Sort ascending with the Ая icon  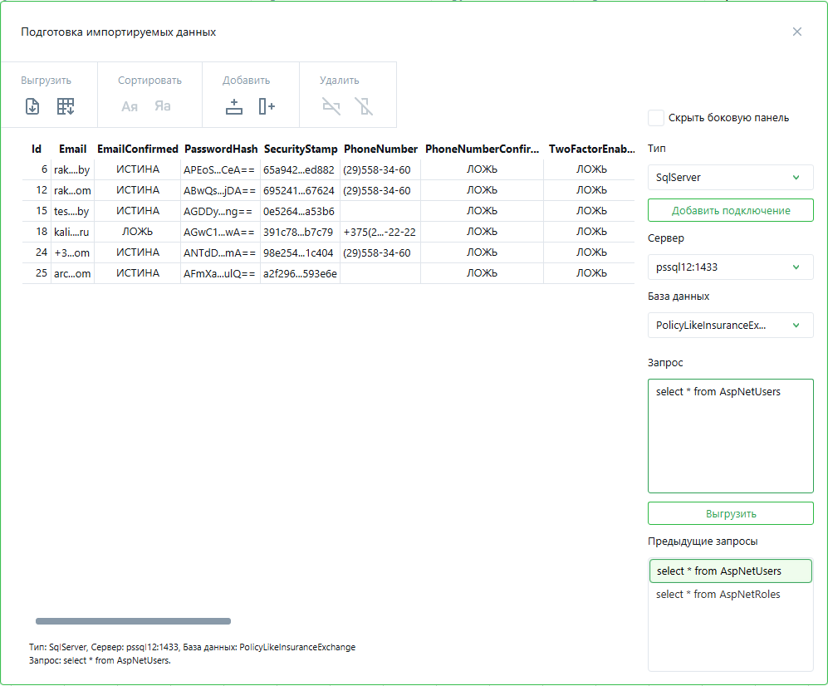[130, 106]
